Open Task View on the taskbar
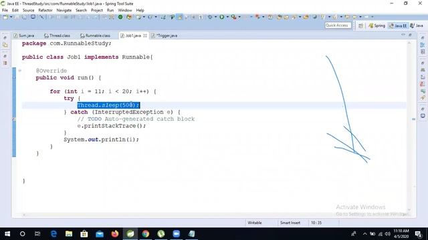 [37, 234]
